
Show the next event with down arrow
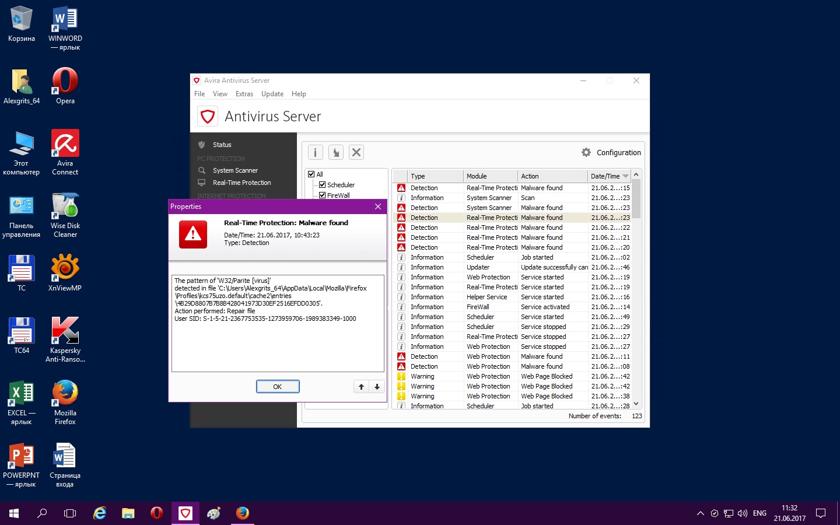click(x=377, y=387)
